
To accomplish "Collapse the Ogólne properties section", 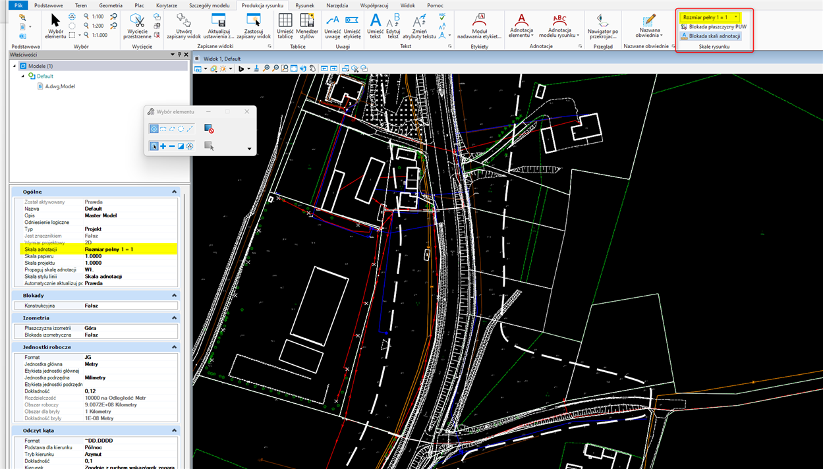I will pos(175,192).
